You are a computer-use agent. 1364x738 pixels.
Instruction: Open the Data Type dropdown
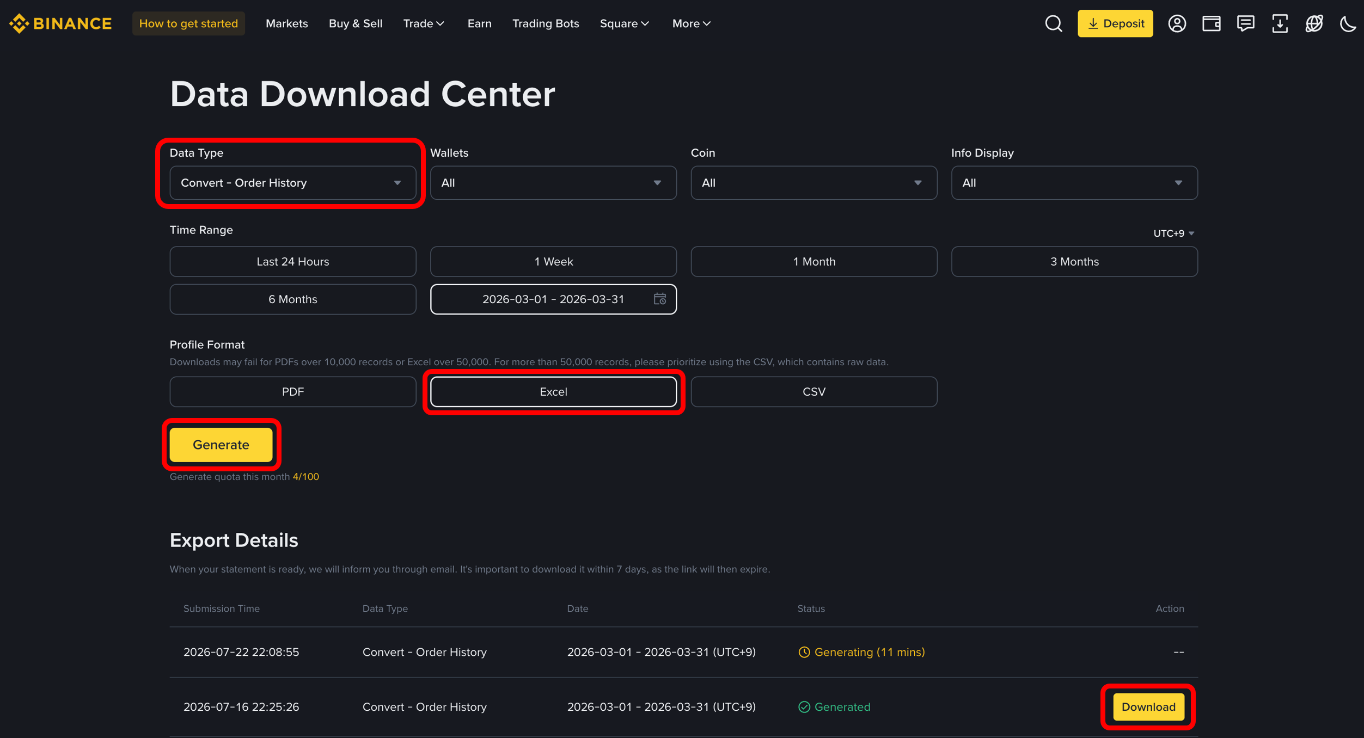click(292, 183)
